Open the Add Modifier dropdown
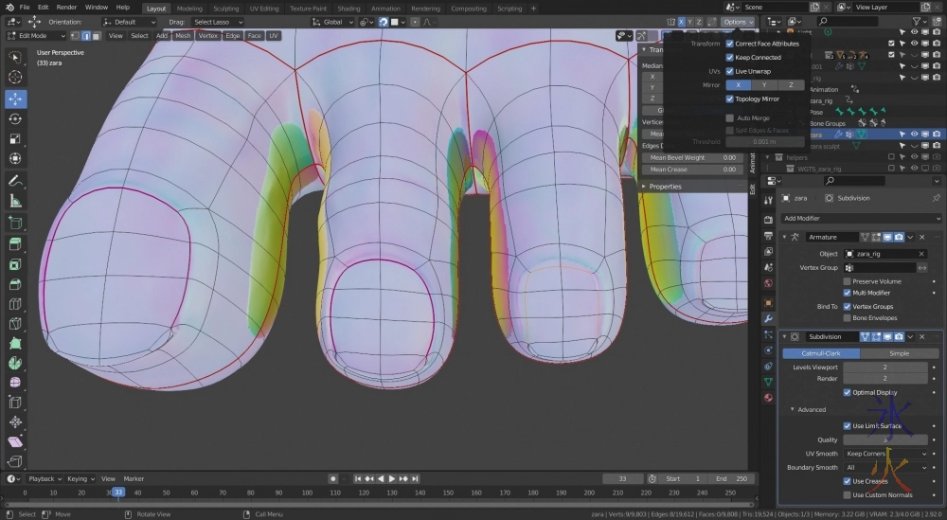The width and height of the screenshot is (947, 520). point(860,218)
